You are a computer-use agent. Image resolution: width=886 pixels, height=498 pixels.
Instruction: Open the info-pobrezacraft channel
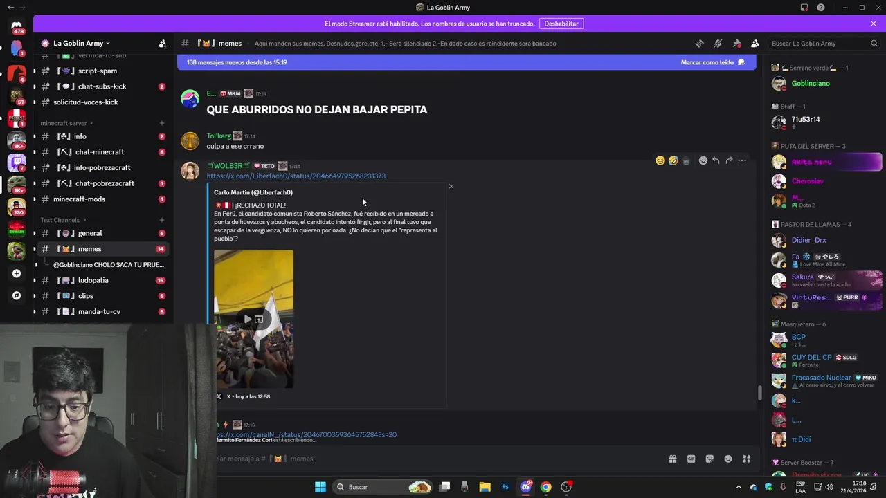coord(102,167)
